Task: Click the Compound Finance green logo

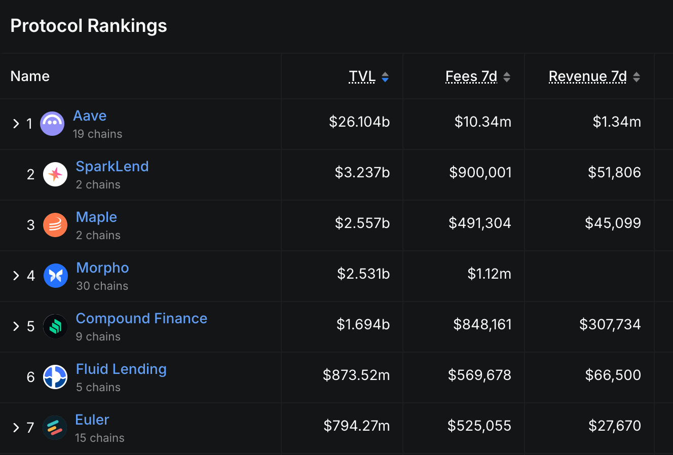Action: coord(55,326)
